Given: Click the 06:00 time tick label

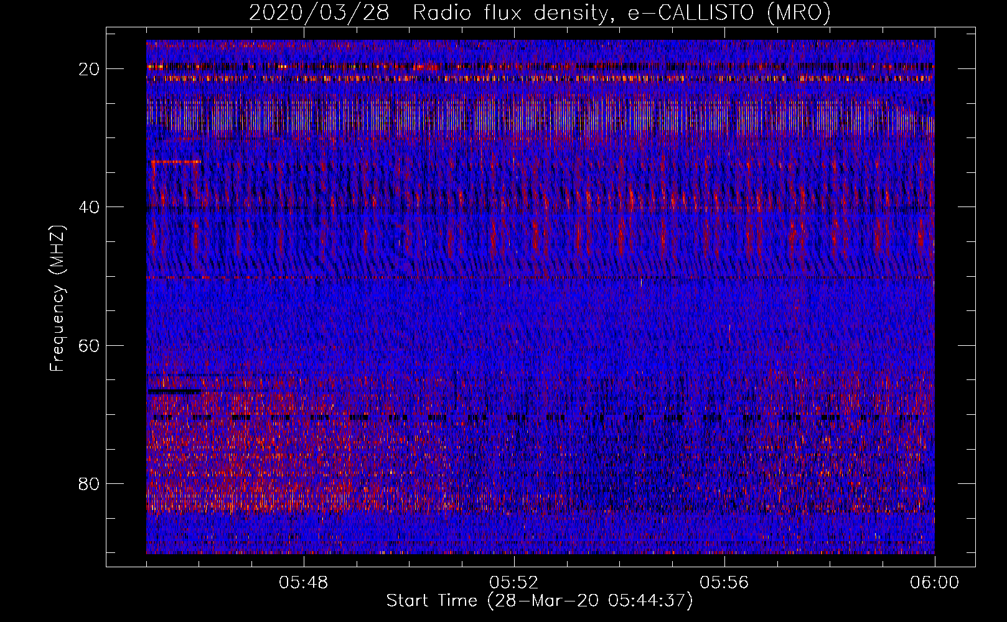Looking at the screenshot, I should [934, 583].
